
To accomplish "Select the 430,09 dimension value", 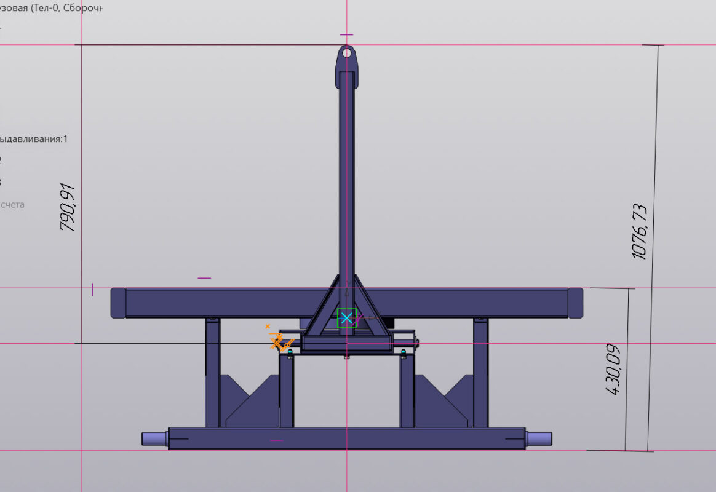I will 613,369.
